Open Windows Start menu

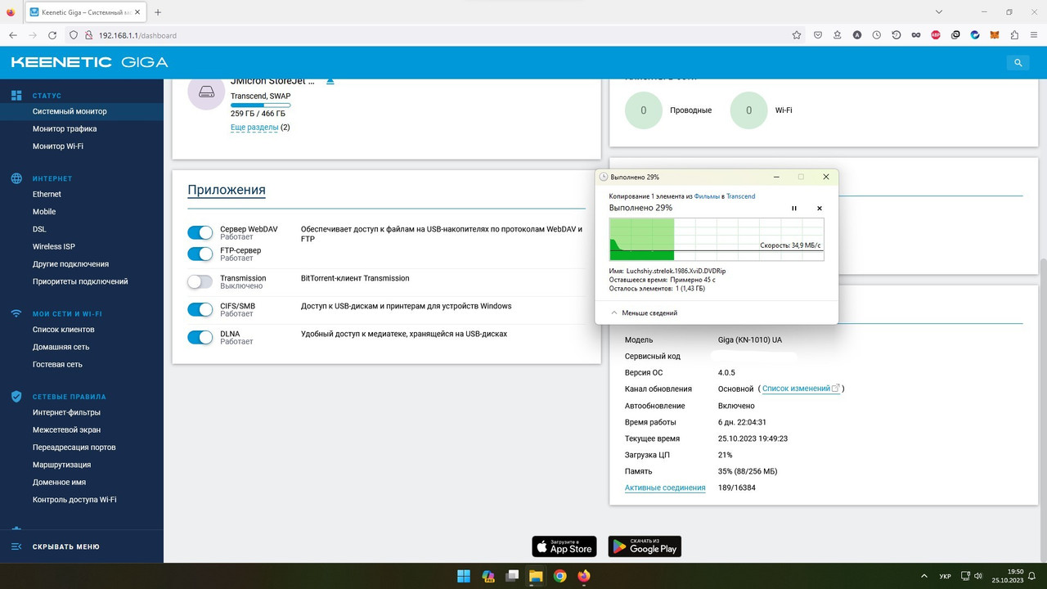[464, 576]
